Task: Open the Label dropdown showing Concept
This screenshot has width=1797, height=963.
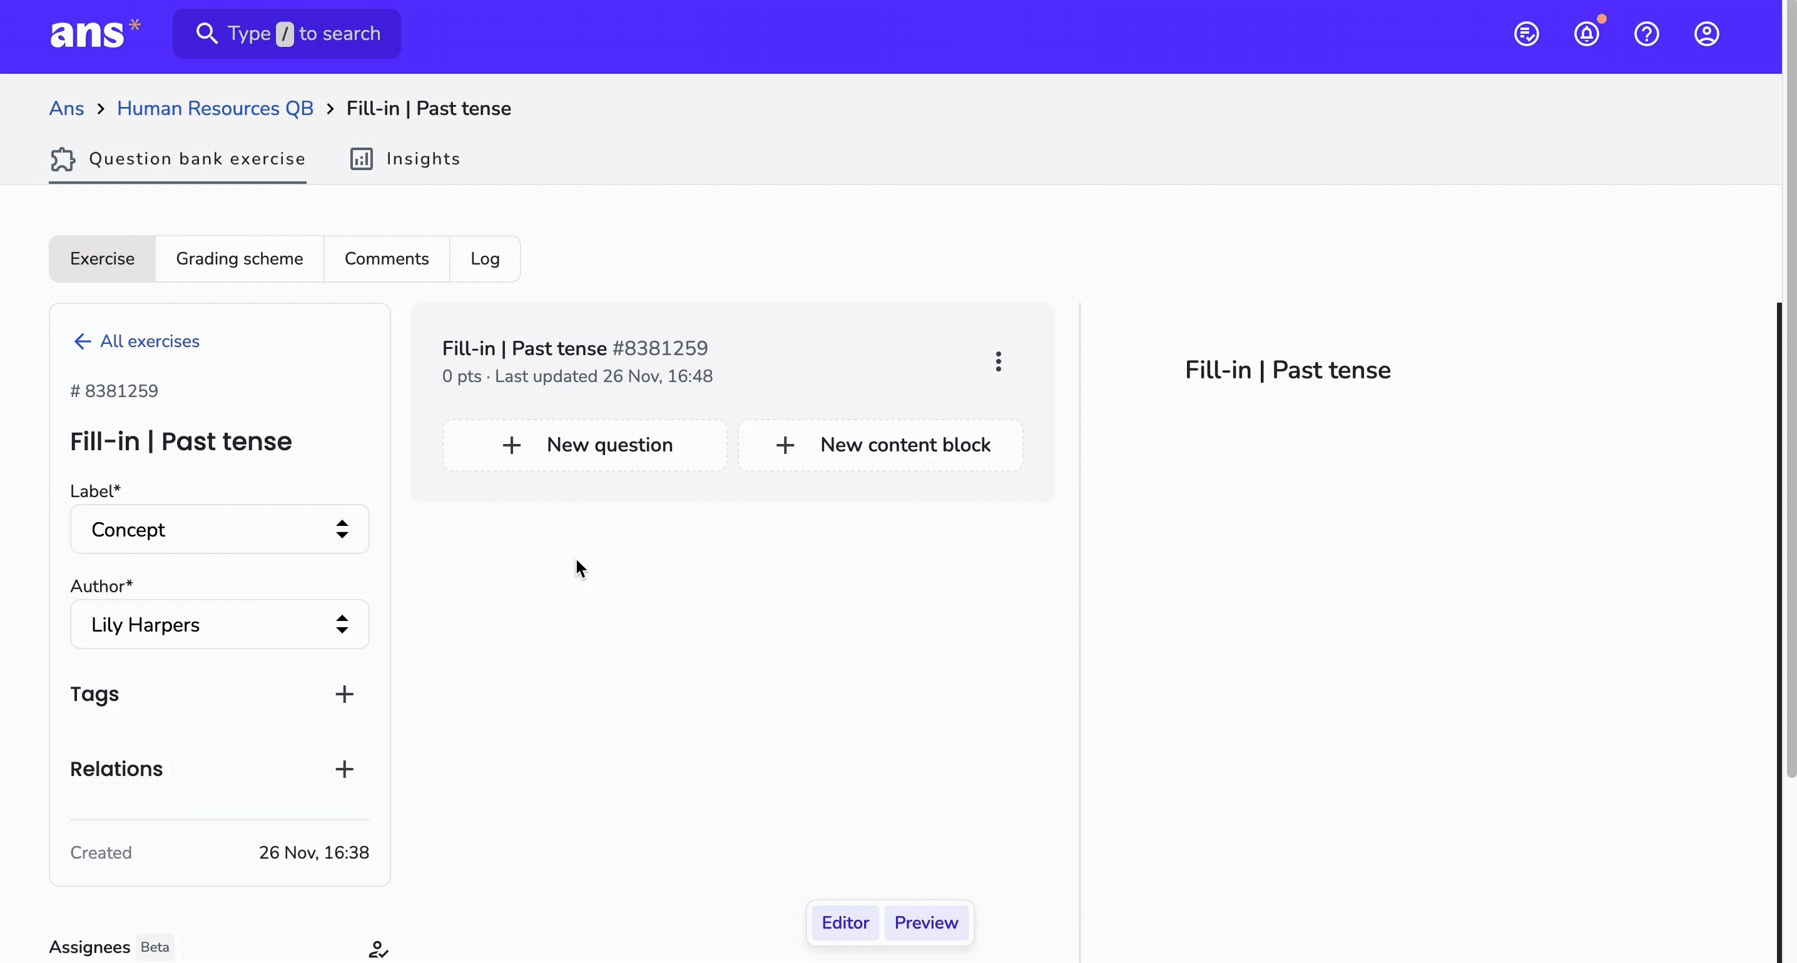Action: coord(220,529)
